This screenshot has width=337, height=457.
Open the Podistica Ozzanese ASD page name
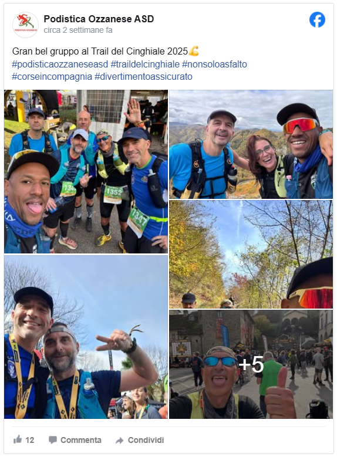[x=99, y=19]
